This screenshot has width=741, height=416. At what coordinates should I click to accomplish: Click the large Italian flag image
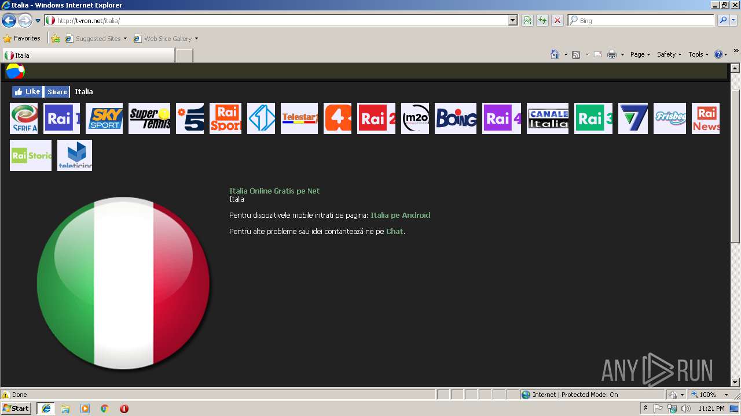pyautogui.click(x=123, y=283)
